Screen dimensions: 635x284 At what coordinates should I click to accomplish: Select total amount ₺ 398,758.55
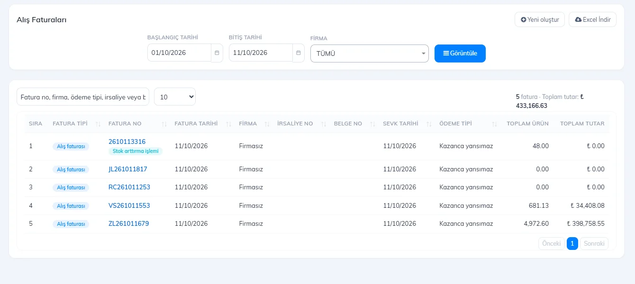point(586,223)
